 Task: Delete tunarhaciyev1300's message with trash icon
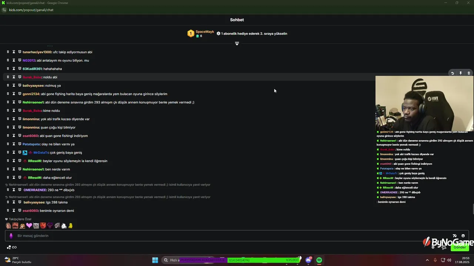pyautogui.click(x=8, y=52)
